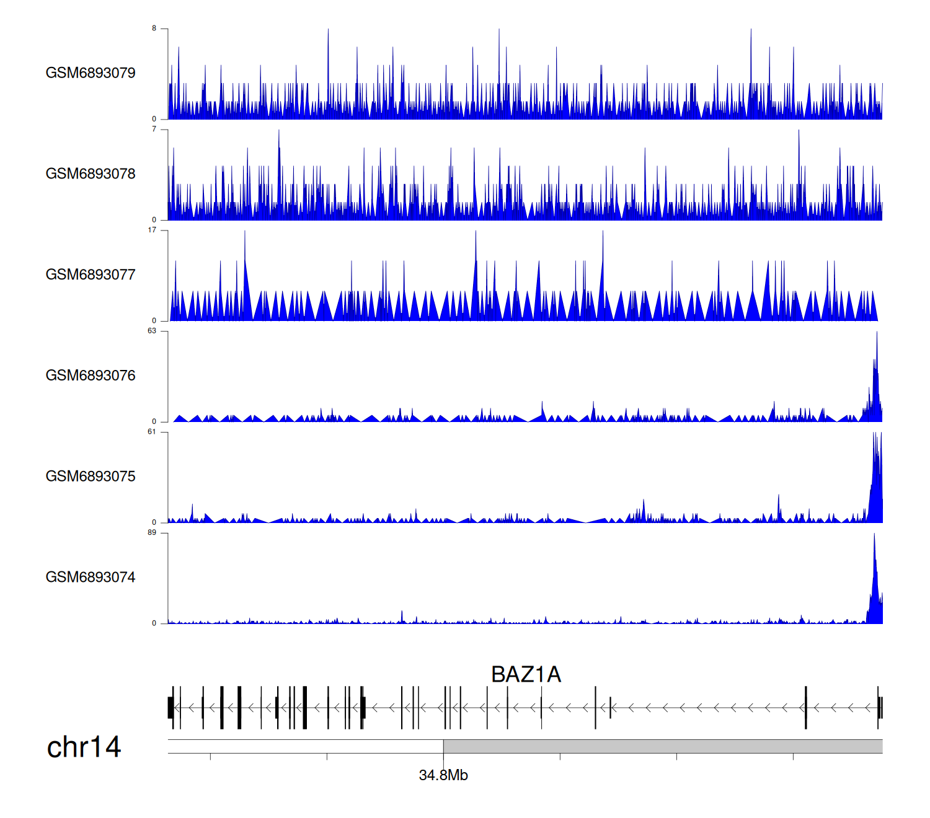
Task: Click y-axis maximum value 61
Action: [x=152, y=432]
